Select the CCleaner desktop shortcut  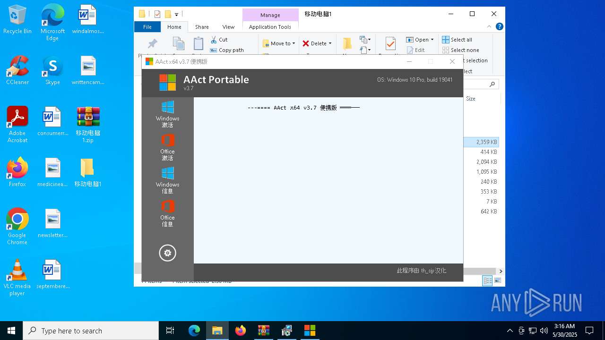(x=17, y=71)
